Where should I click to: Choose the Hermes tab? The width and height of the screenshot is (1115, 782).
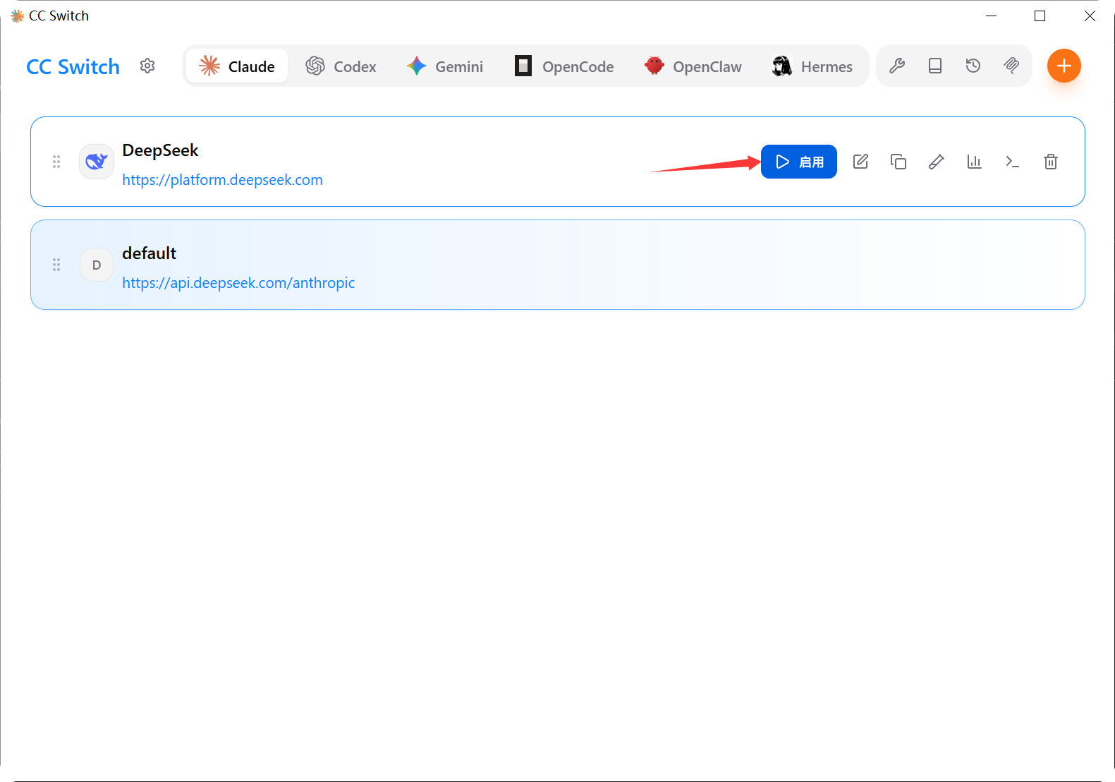pyautogui.click(x=812, y=66)
